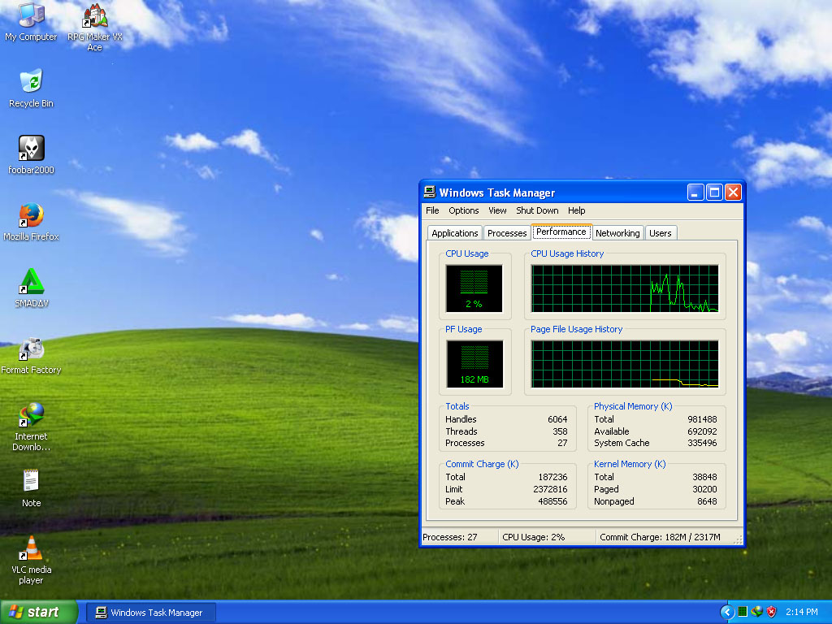Select the Performance tab
This screenshot has width=832, height=624.
561,232
